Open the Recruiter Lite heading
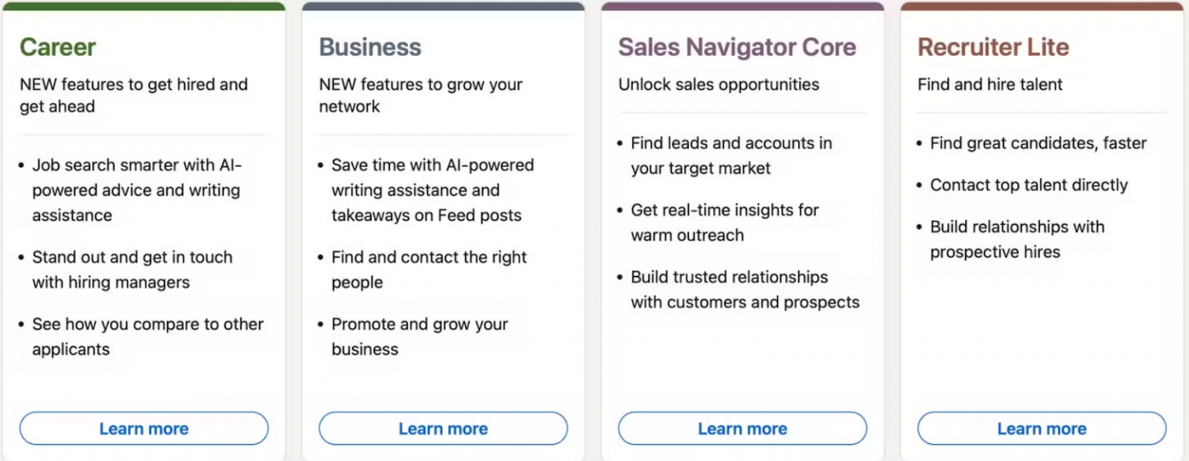This screenshot has height=461, width=1189. point(993,46)
